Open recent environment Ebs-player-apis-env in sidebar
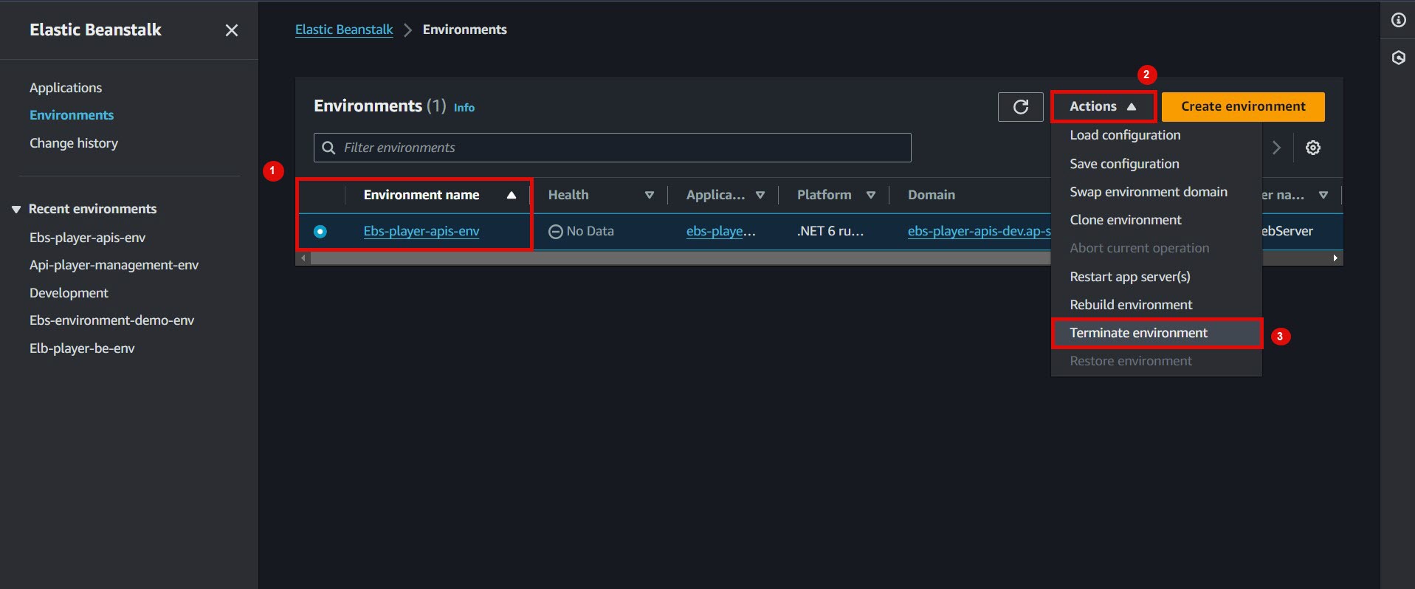The image size is (1415, 589). (x=88, y=238)
